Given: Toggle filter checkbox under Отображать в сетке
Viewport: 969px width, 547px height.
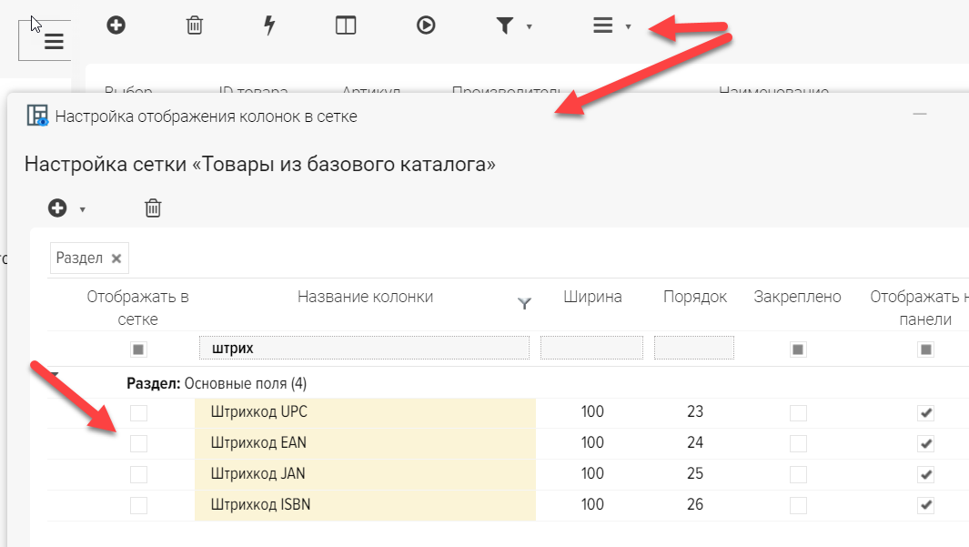Looking at the screenshot, I should point(138,349).
